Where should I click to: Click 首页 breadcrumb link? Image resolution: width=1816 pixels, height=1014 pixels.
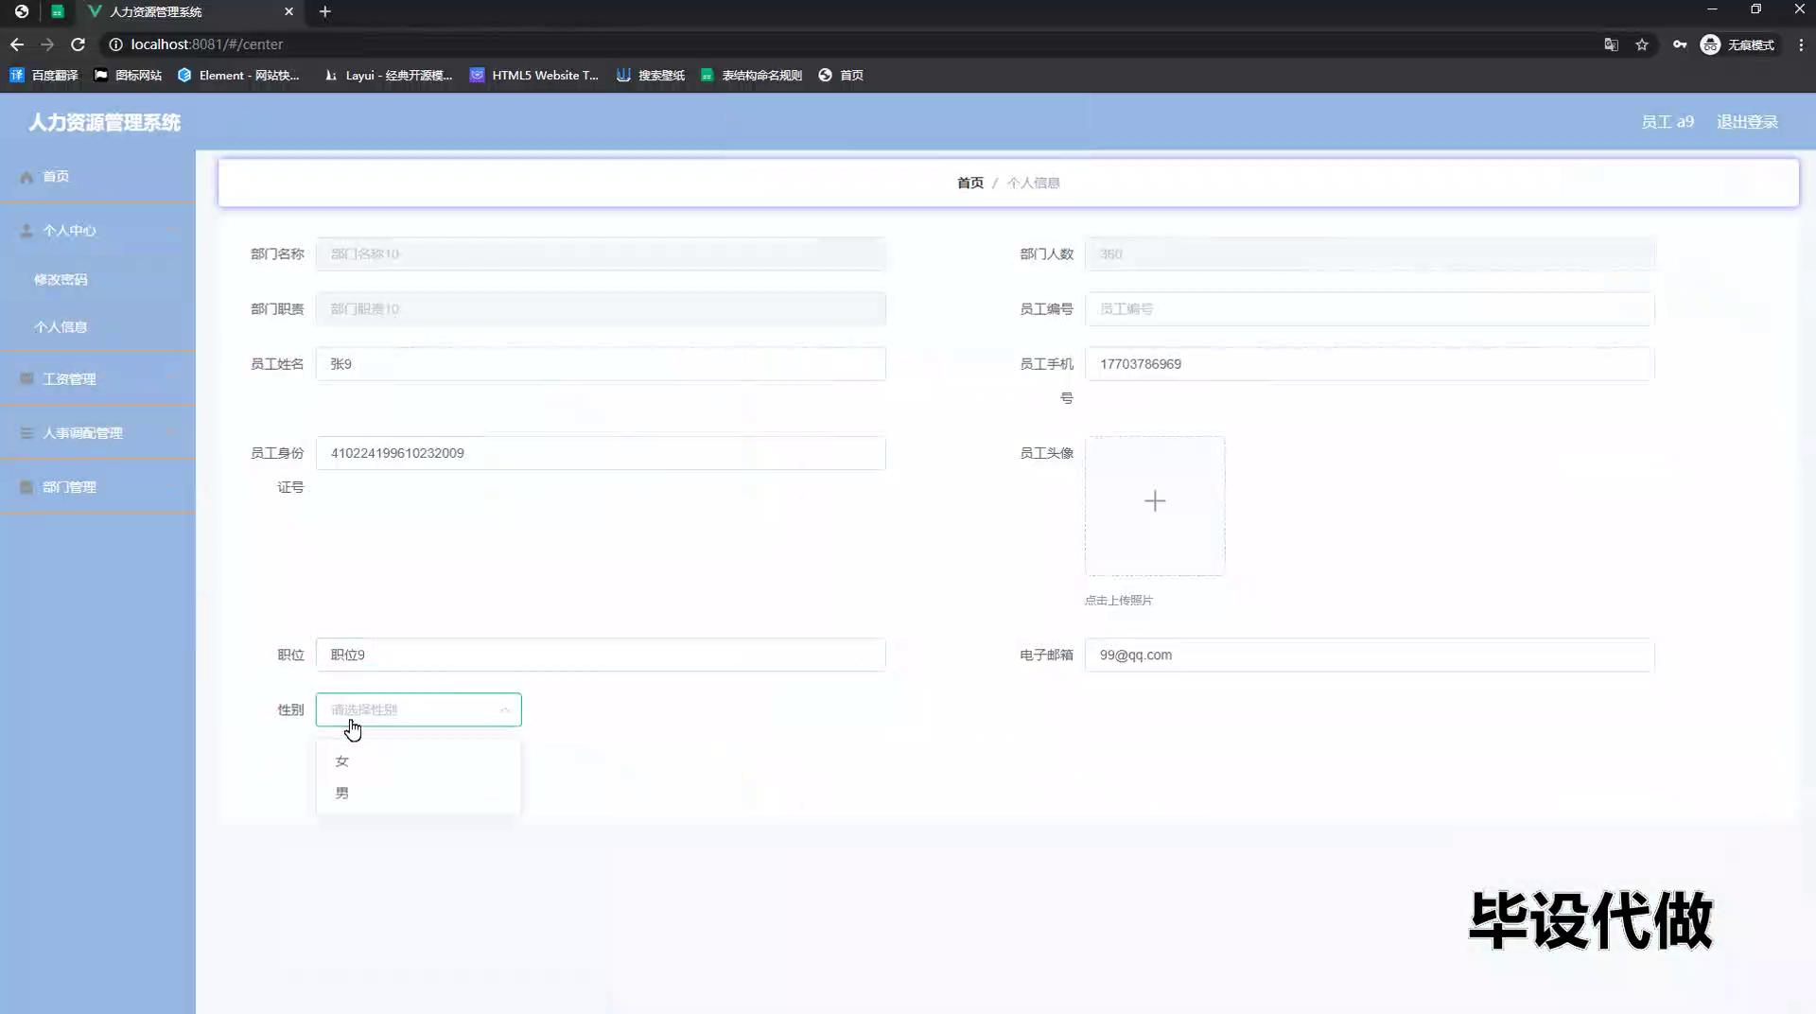[969, 183]
